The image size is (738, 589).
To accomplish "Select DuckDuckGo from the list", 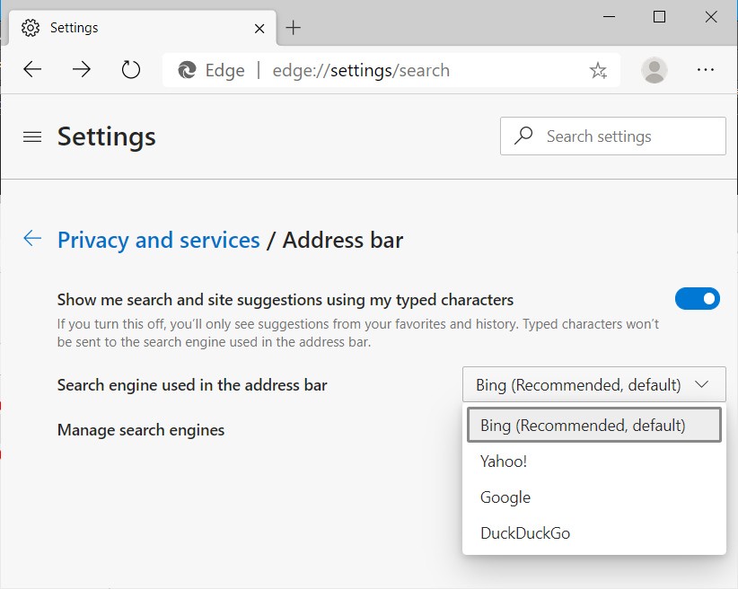I will pyautogui.click(x=524, y=532).
